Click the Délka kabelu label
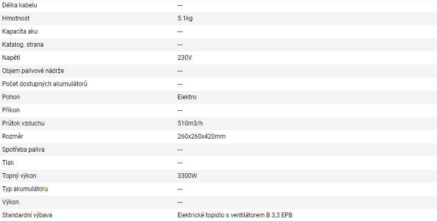Screen dimensions: 437x221 pos(19,5)
